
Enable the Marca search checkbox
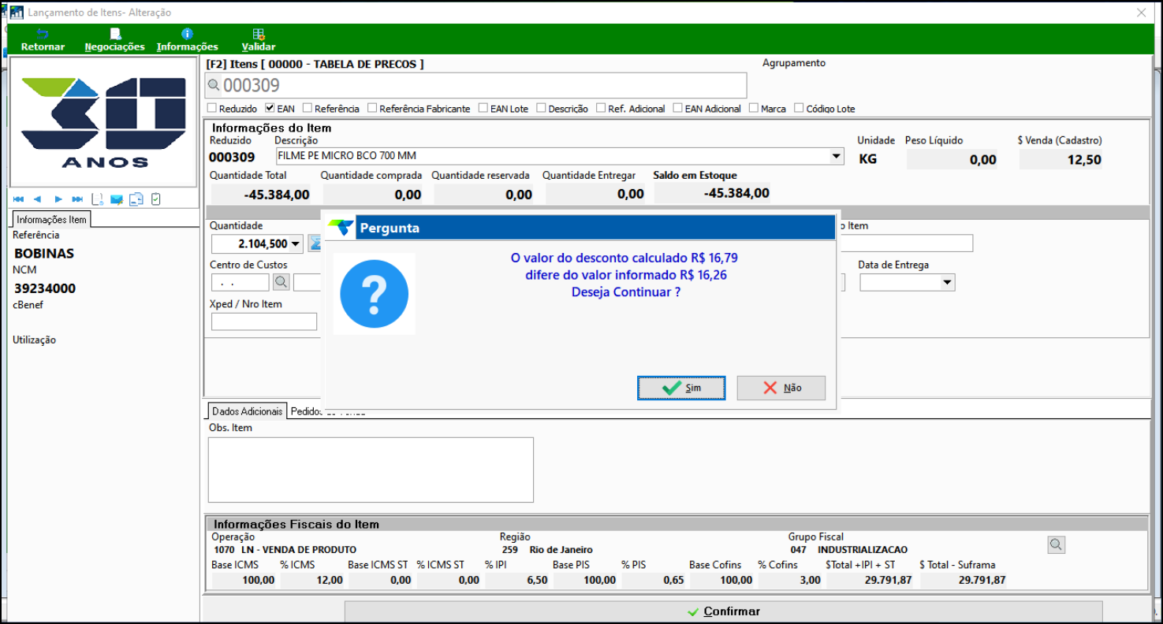(754, 108)
